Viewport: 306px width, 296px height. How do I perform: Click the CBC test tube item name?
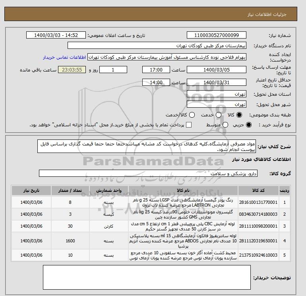click(x=183, y=226)
